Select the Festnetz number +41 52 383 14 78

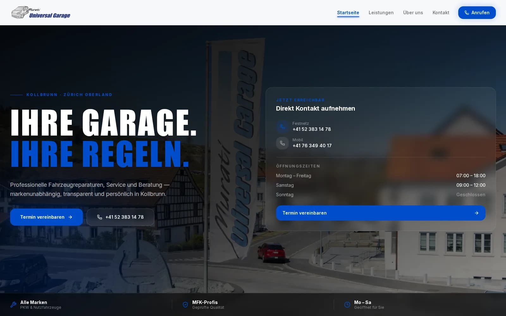312,129
